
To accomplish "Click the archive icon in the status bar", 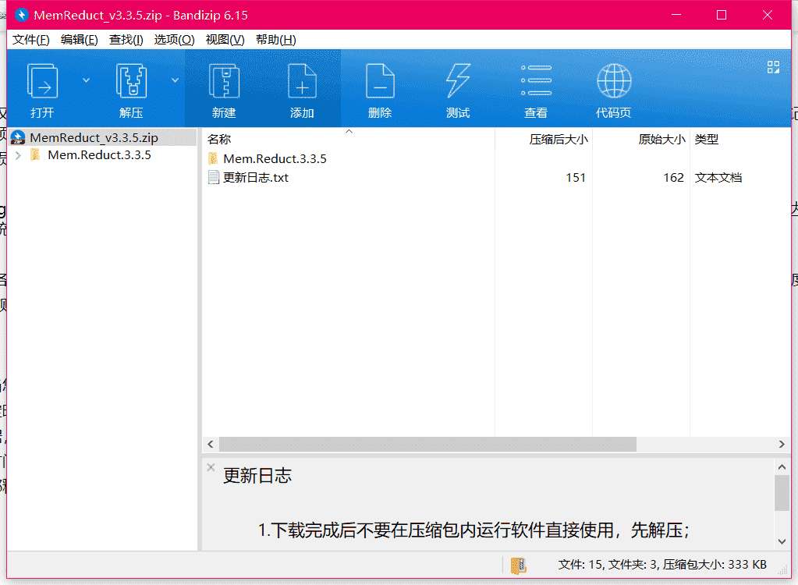I will pos(518,565).
